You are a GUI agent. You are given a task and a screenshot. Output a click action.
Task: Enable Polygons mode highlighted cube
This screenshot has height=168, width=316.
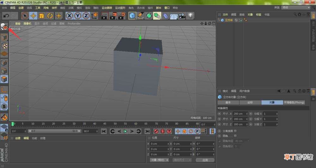4,79
